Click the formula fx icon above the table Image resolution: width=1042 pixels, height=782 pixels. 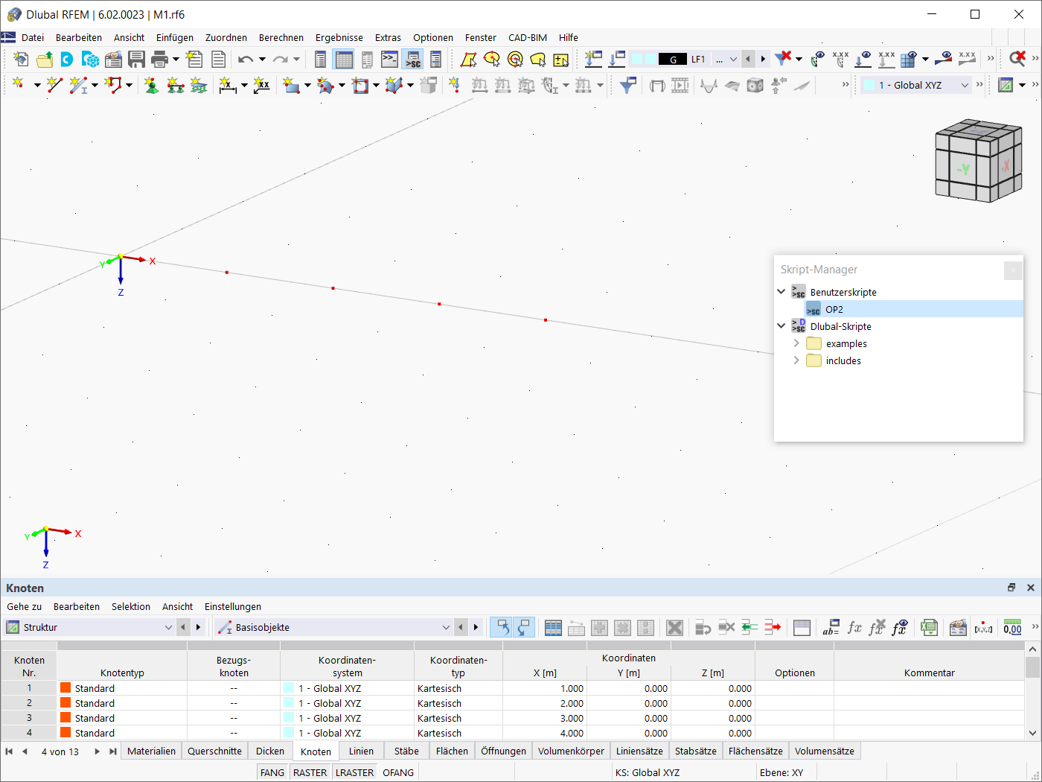pyautogui.click(x=853, y=628)
